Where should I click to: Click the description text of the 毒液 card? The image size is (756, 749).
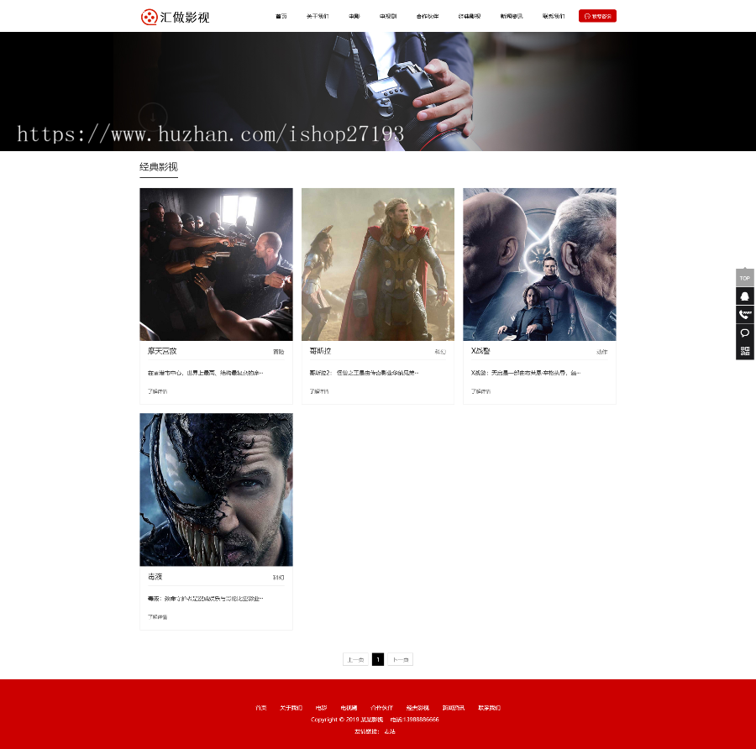click(x=206, y=598)
